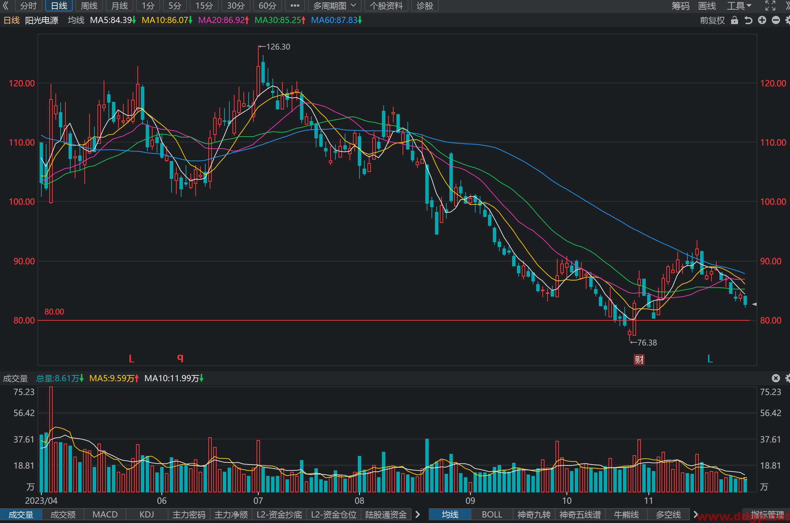Click the 诊股 diagnosis button
Image resolution: width=790 pixels, height=523 pixels.
click(x=425, y=6)
